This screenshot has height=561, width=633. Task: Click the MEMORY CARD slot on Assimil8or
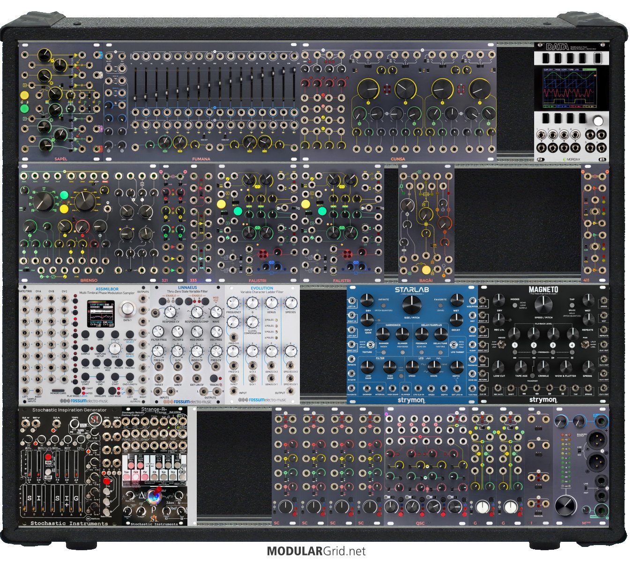click(x=59, y=390)
